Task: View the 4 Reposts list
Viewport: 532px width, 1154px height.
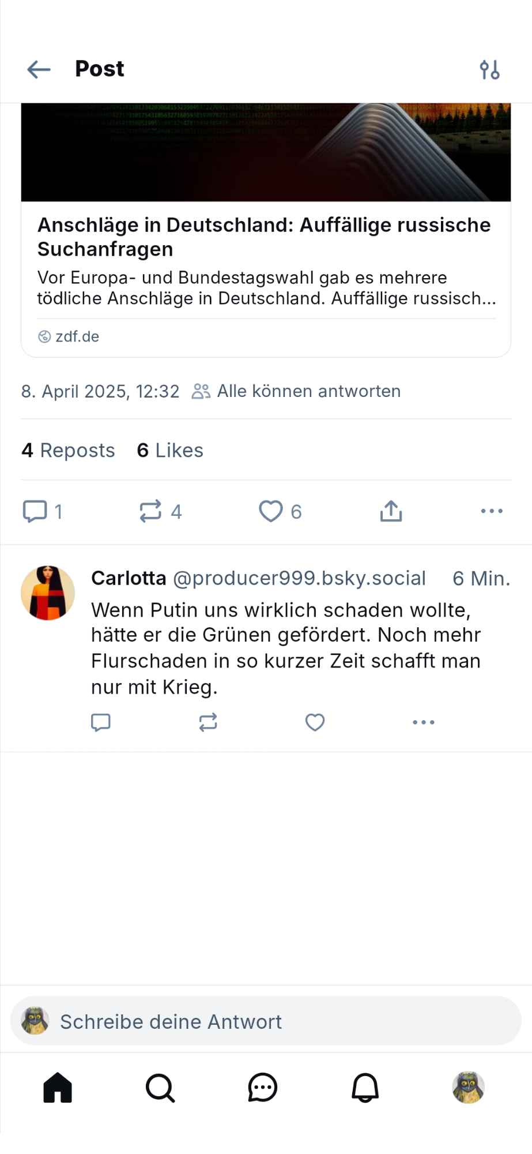Action: (68, 451)
